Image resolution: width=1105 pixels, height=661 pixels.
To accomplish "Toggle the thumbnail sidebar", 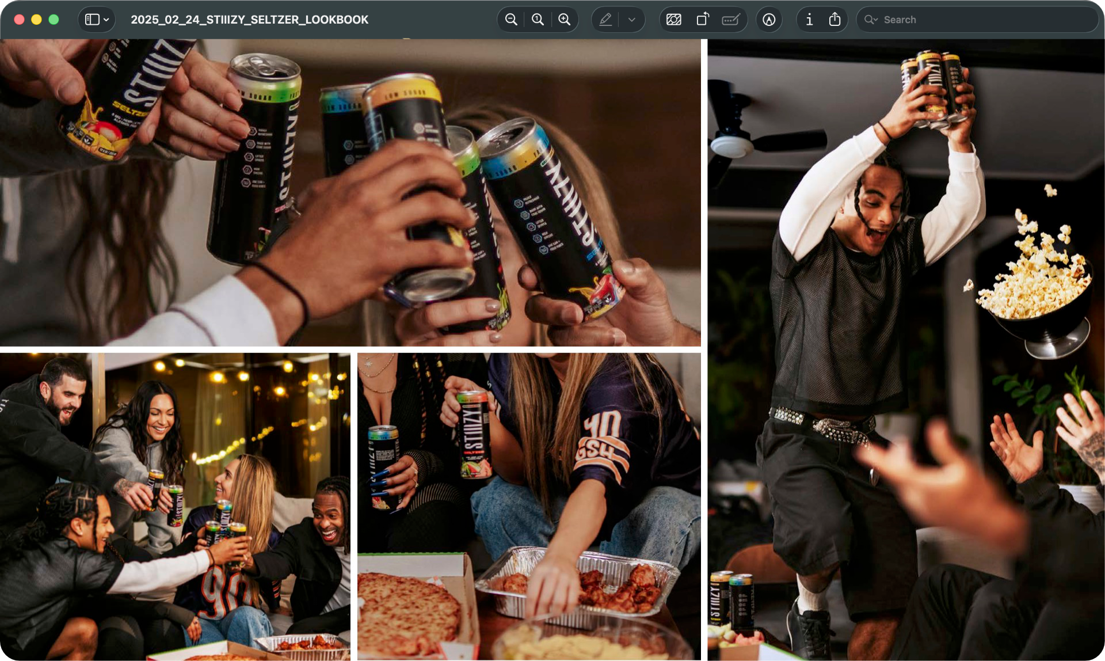I will (x=92, y=19).
